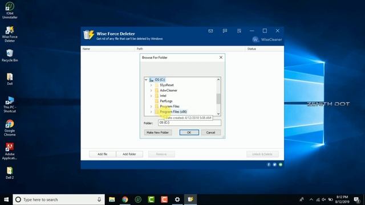Viewport: 365px width, 205px height.
Task: Open the menu icon in Wise Force Deleter title bar
Action: [x=239, y=31]
